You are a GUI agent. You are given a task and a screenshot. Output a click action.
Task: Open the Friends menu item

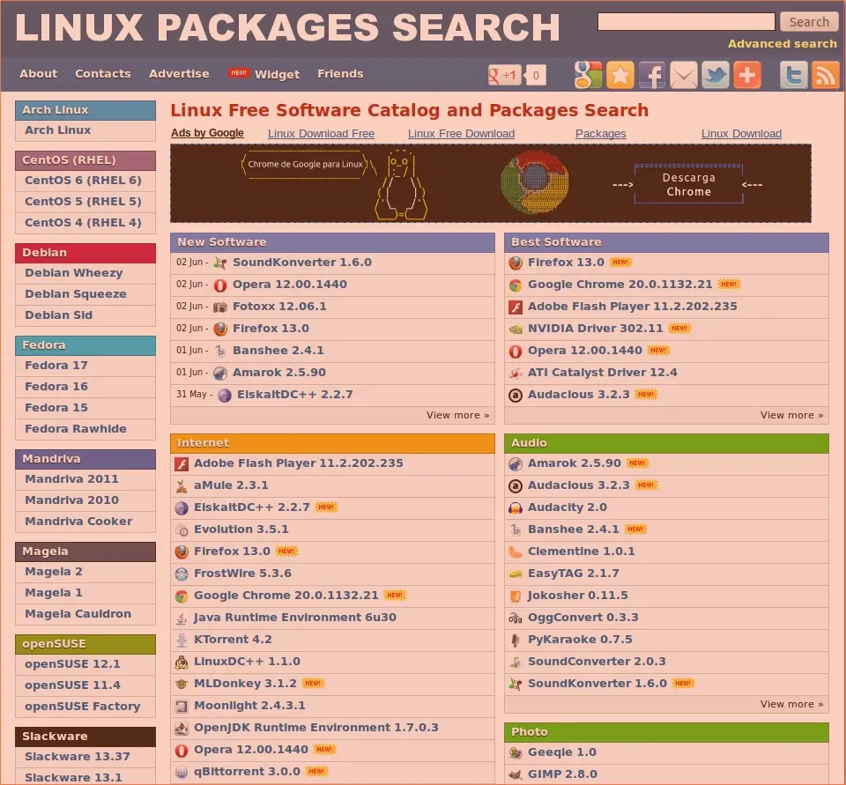click(x=340, y=74)
